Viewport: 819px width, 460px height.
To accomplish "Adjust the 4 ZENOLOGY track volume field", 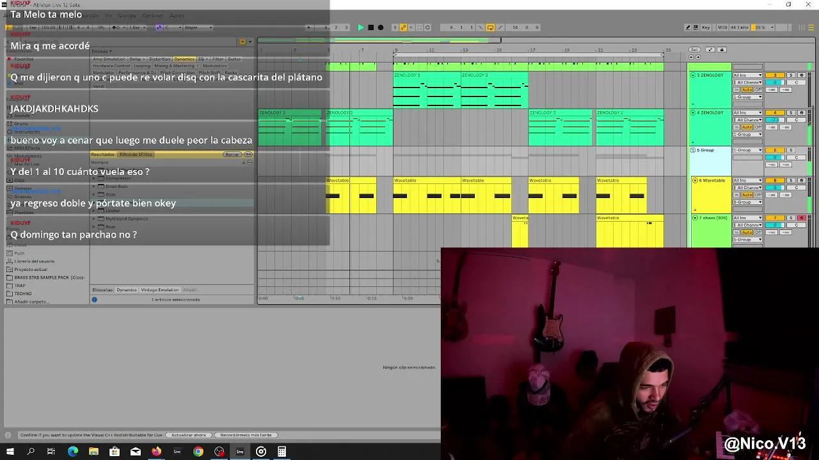I will pyautogui.click(x=775, y=120).
